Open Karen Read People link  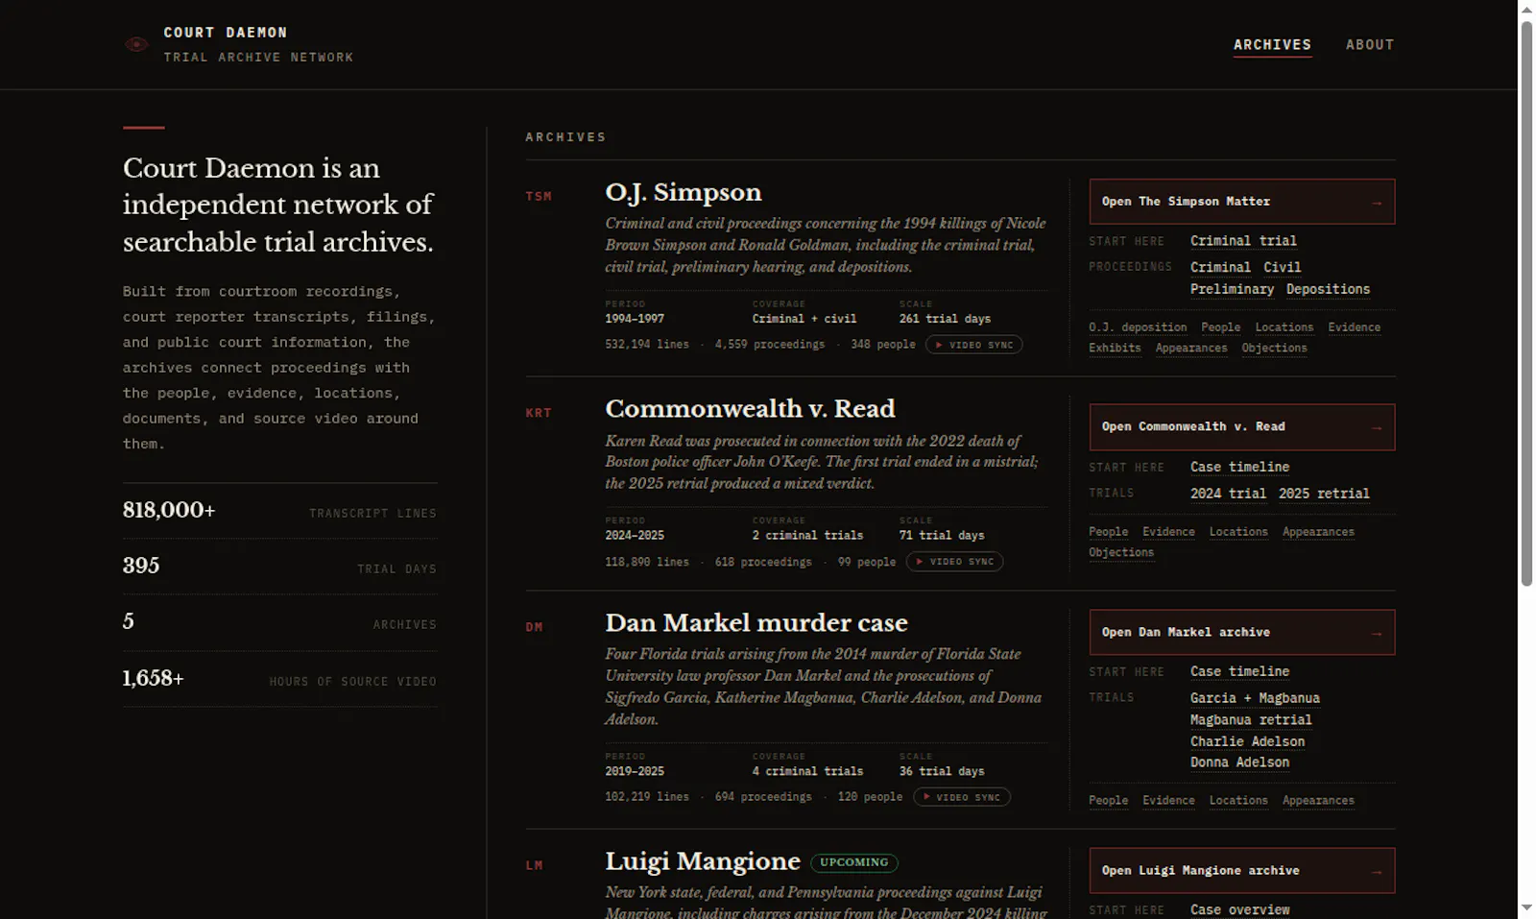click(x=1108, y=532)
